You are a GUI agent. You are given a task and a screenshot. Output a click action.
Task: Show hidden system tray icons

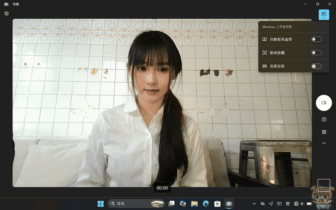(255, 204)
